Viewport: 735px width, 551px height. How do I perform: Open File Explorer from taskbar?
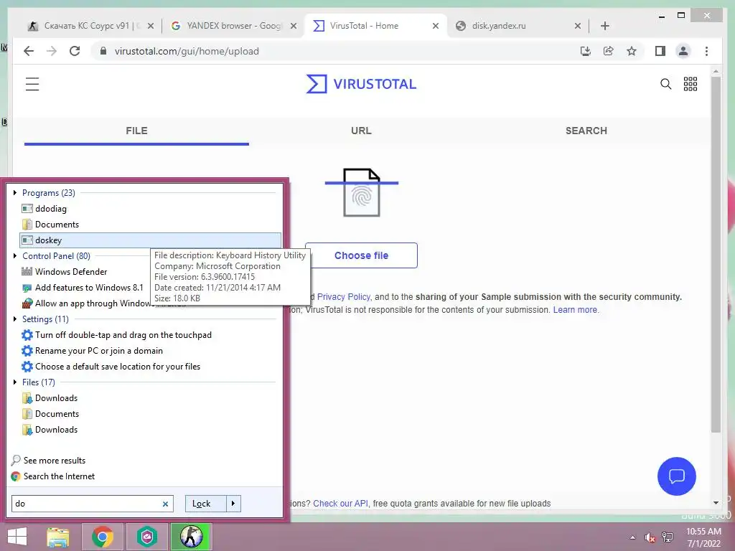click(x=58, y=537)
